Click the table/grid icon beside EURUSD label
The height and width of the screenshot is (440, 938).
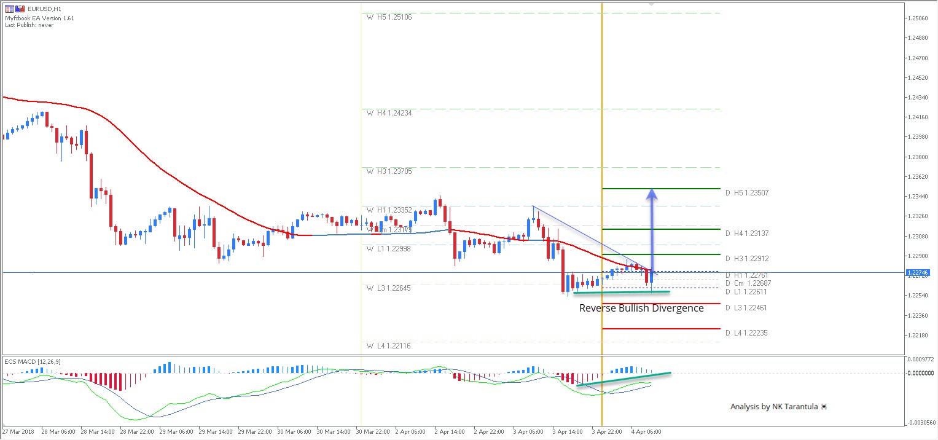click(9, 9)
